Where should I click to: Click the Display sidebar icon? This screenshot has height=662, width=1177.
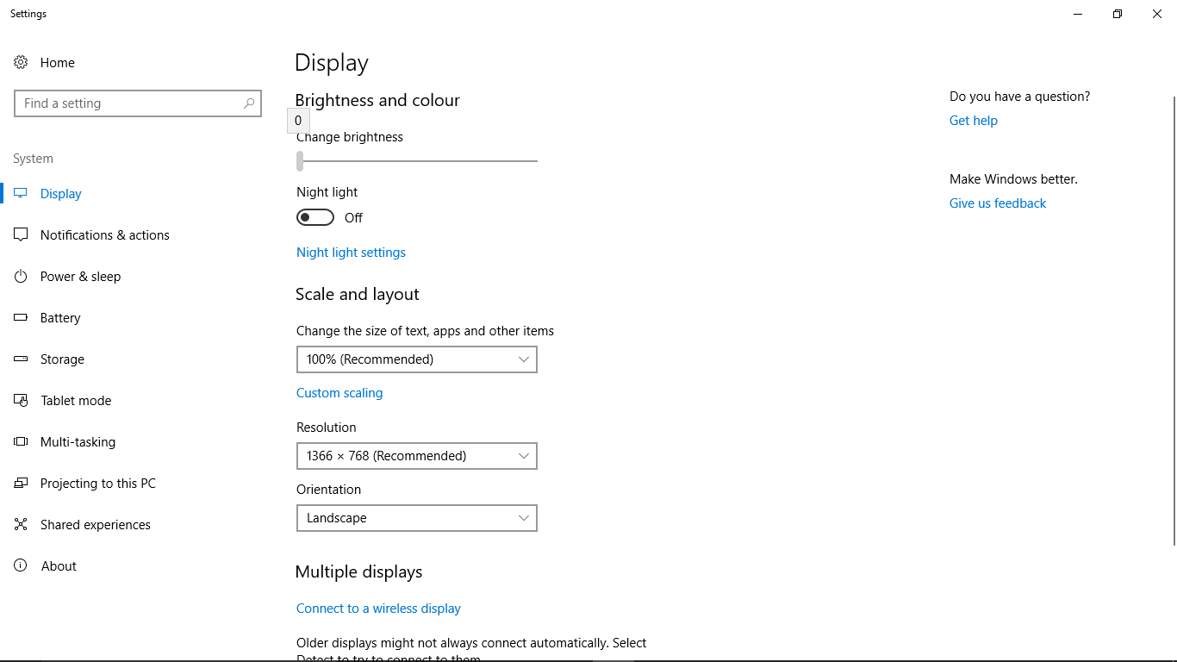click(21, 193)
